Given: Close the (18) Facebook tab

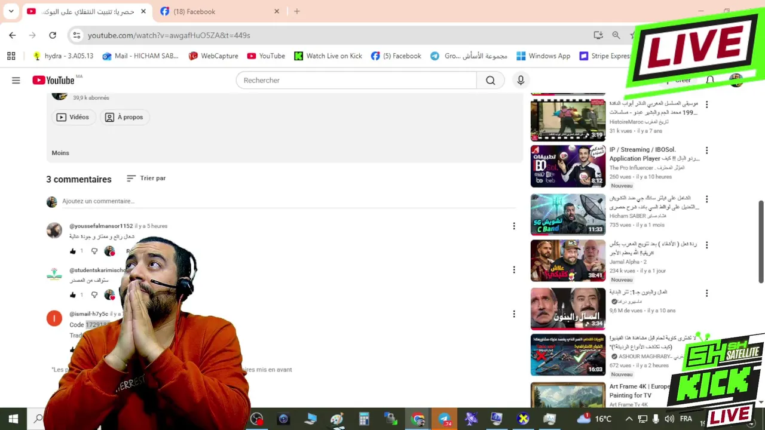Looking at the screenshot, I should [x=277, y=11].
